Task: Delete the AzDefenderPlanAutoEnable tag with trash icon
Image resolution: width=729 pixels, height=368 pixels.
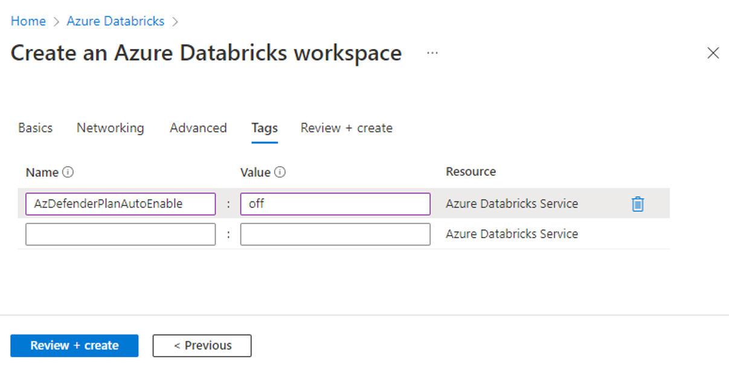Action: click(638, 204)
